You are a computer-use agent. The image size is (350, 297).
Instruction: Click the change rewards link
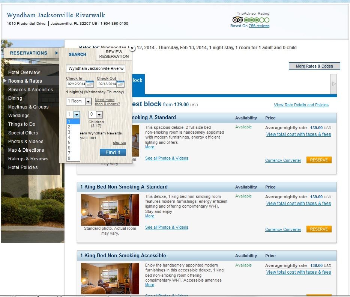[x=119, y=143]
